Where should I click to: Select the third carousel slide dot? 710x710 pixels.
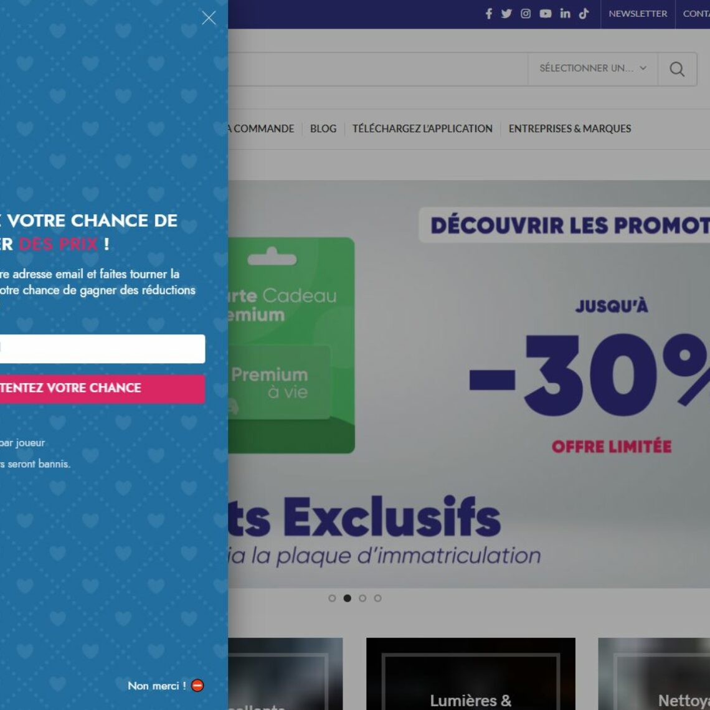click(x=362, y=598)
